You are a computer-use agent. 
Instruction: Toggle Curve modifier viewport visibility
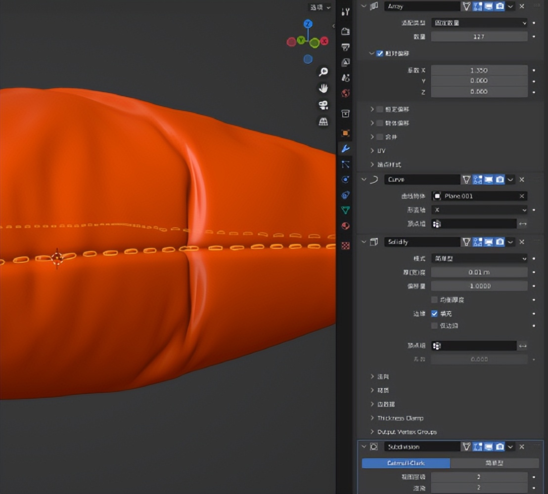(488, 179)
